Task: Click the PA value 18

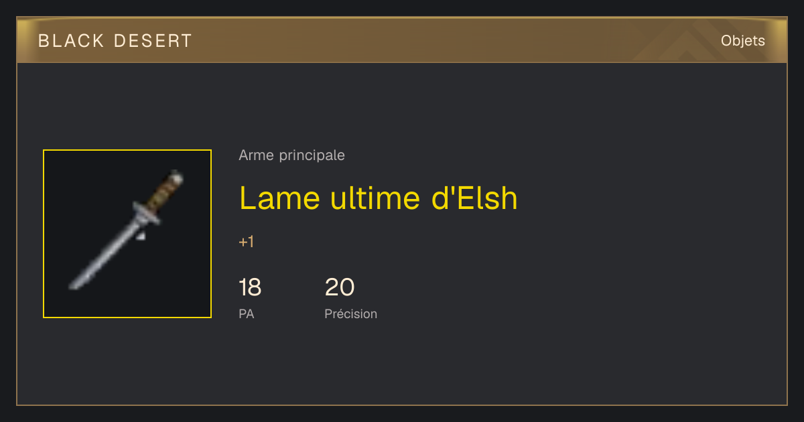Action: click(250, 287)
